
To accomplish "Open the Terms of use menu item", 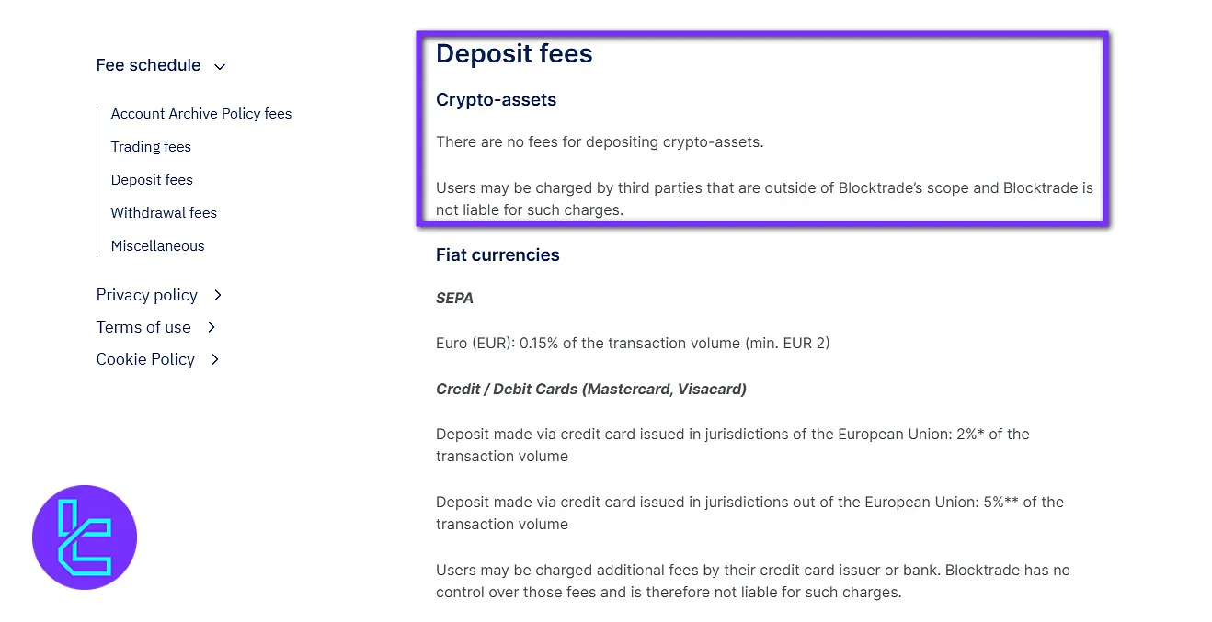I will pos(143,327).
